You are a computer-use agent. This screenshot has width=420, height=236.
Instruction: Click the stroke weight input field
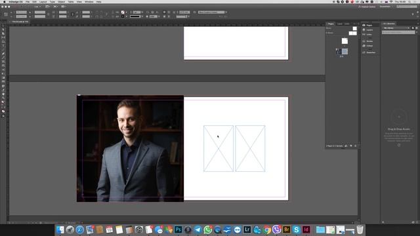coord(136,12)
